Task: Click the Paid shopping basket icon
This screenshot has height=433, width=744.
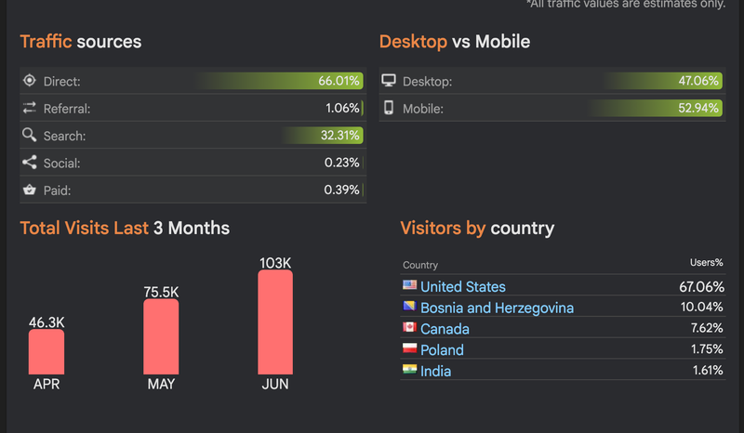Action: 29,190
